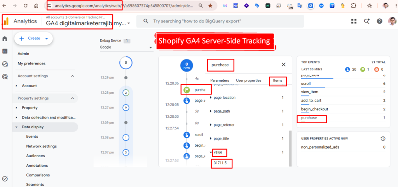Expand the page_location parameter

pyautogui.click(x=211, y=98)
